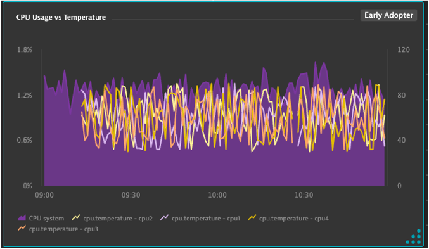Toggle cpu.temperature - cpu4 series label
The height and width of the screenshot is (249, 429).
pyautogui.click(x=294, y=219)
